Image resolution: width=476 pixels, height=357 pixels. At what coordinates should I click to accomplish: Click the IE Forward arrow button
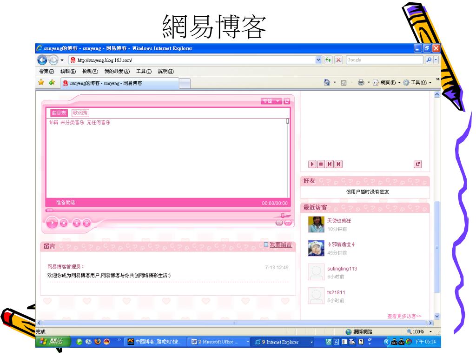(53, 60)
